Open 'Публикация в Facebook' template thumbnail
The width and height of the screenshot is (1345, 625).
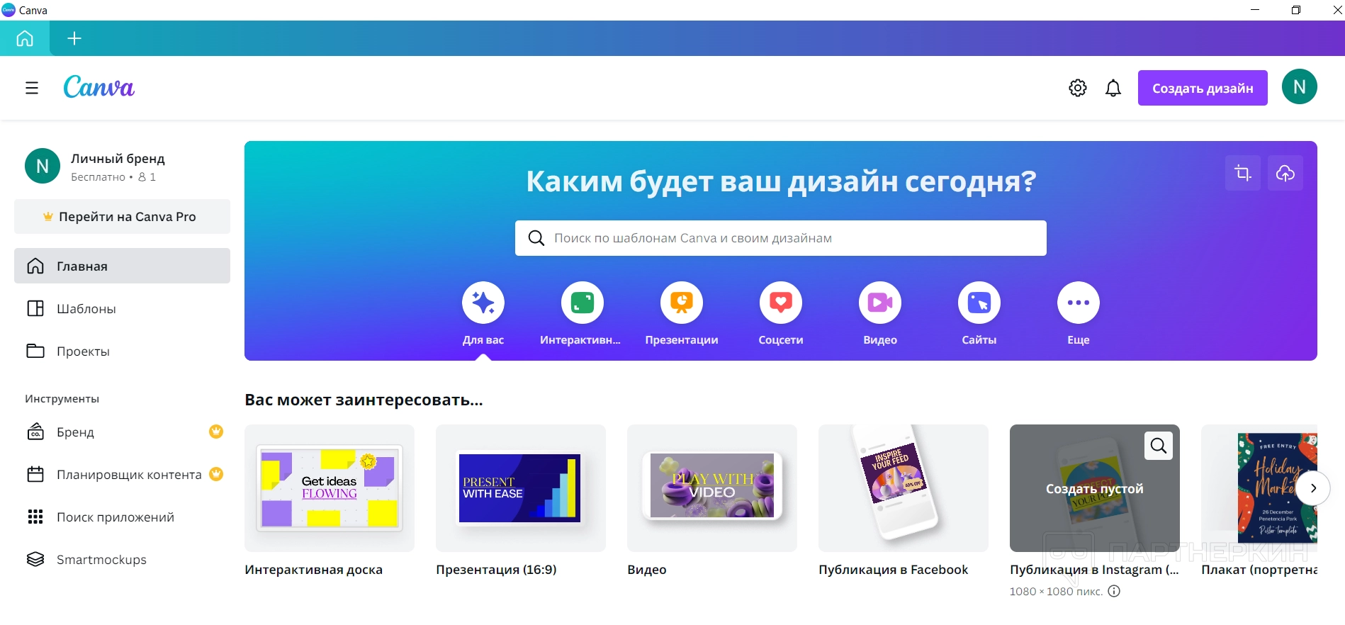pos(904,488)
